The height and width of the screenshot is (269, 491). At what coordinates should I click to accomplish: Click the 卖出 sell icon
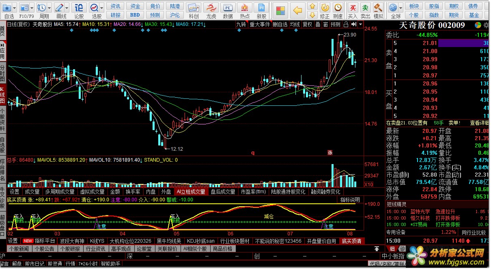coord(366,7)
